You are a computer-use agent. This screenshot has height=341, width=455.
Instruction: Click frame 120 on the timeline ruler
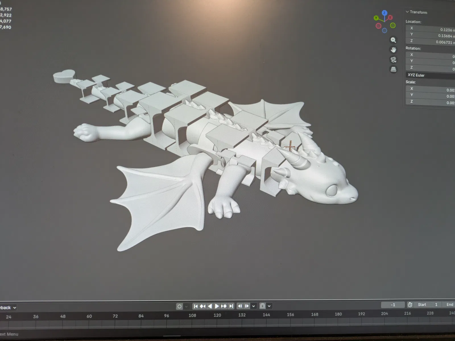pos(217,315)
